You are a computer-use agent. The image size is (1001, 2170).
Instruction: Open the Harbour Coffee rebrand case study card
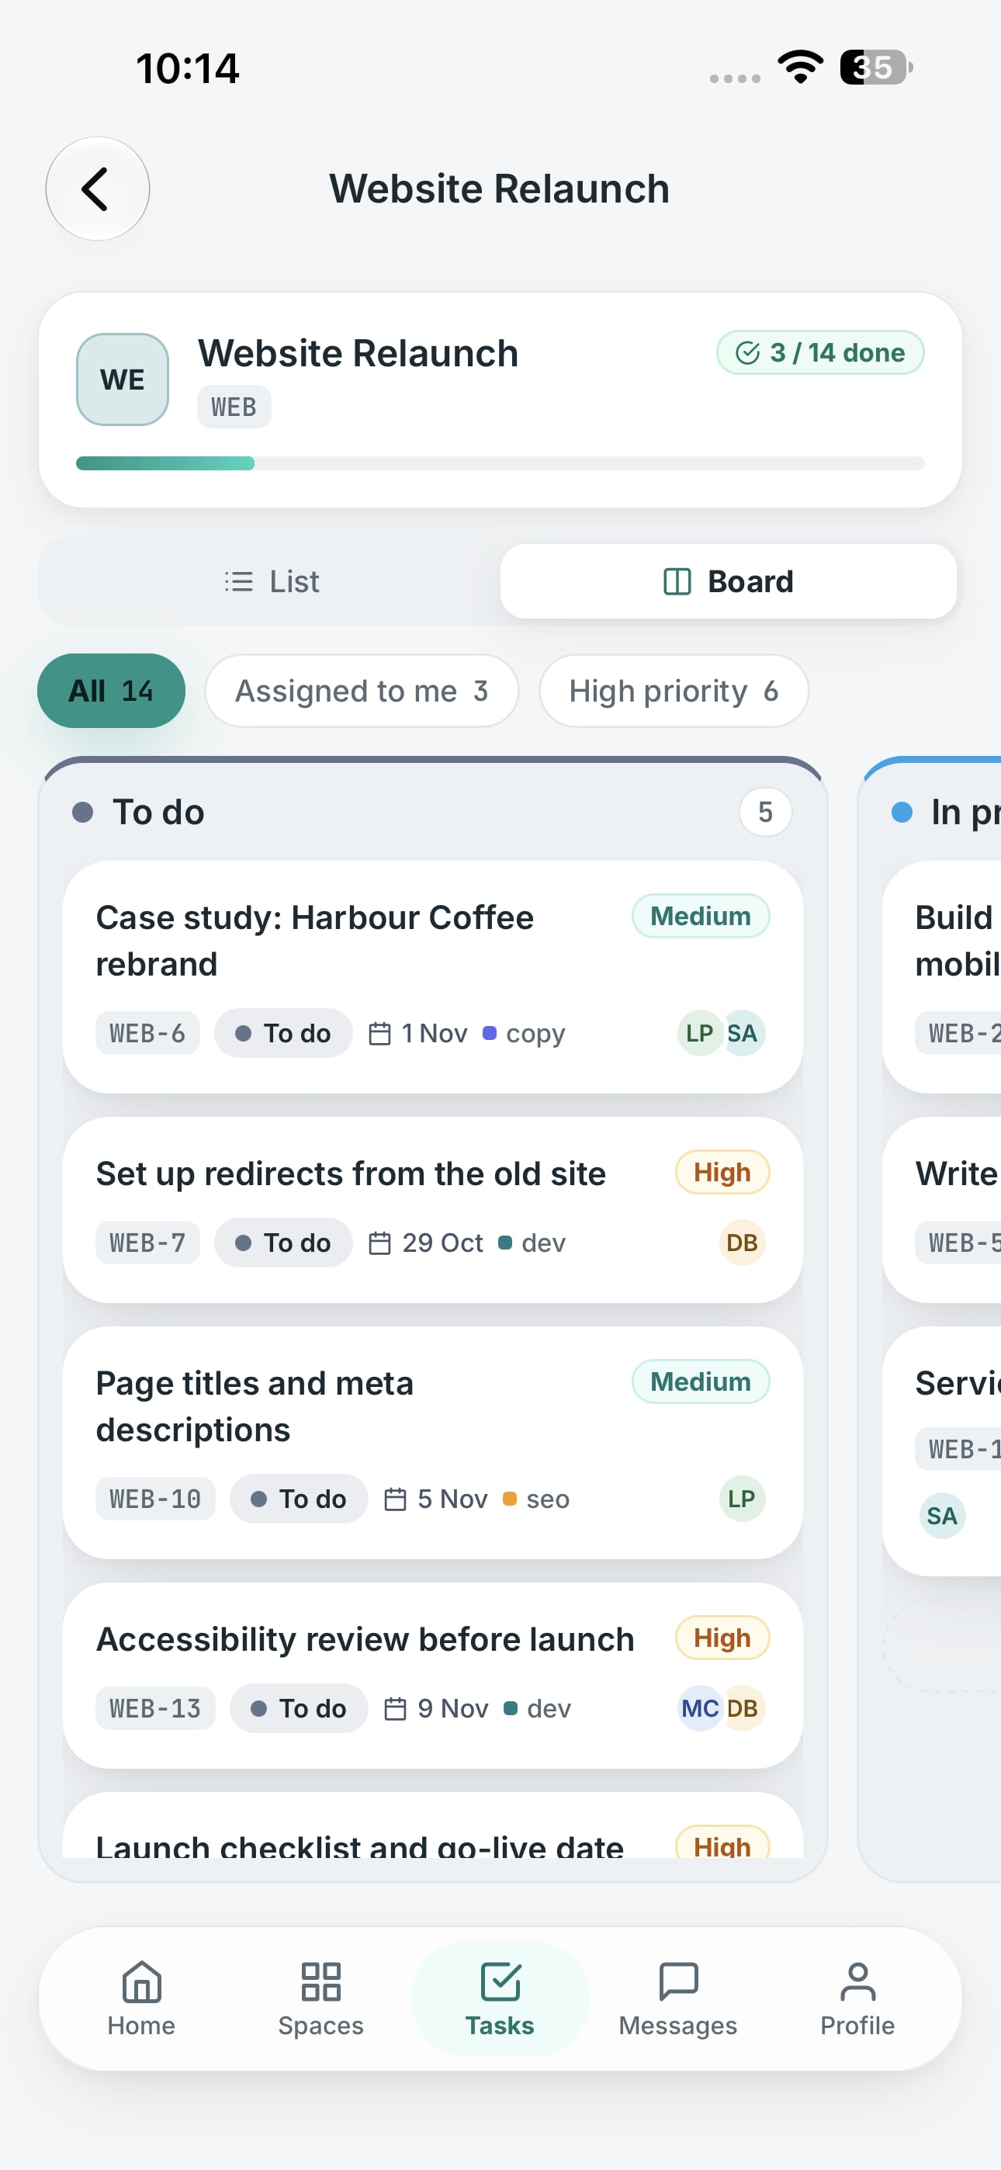point(433,977)
